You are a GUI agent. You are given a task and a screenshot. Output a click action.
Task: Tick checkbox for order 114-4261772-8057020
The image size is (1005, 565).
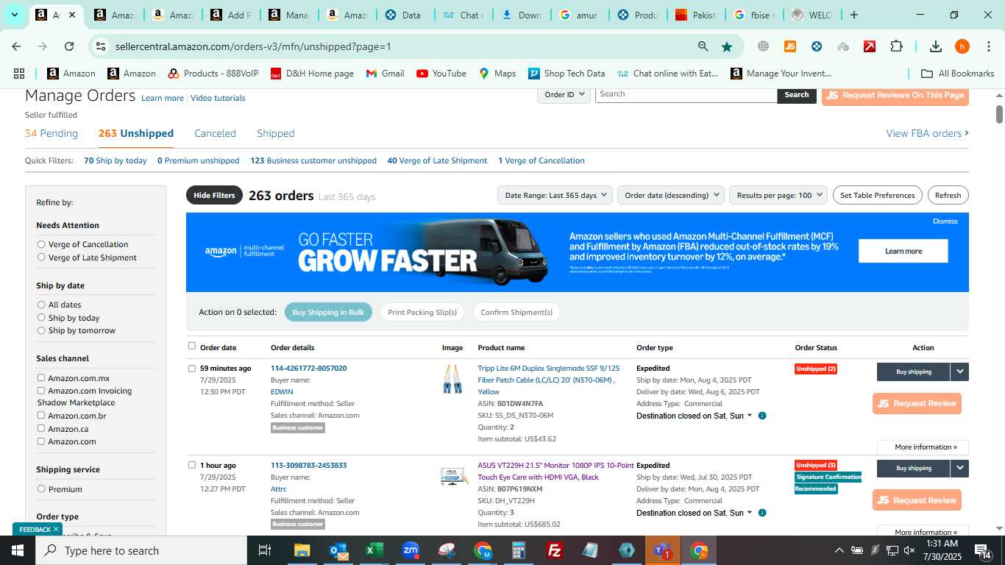coord(192,368)
